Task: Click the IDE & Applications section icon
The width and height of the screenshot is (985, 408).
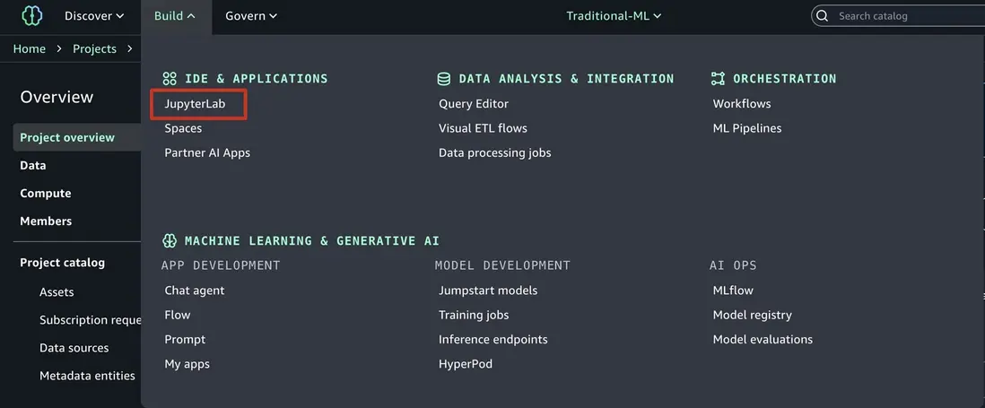Action: 170,79
